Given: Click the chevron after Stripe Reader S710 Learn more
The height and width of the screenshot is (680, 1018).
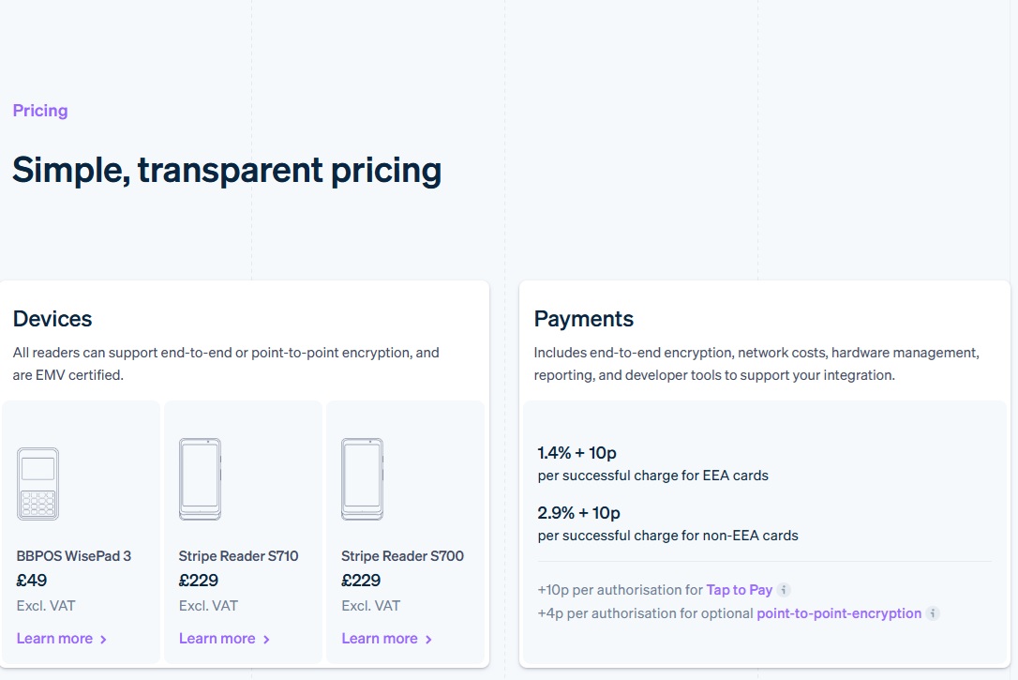Looking at the screenshot, I should [x=266, y=638].
